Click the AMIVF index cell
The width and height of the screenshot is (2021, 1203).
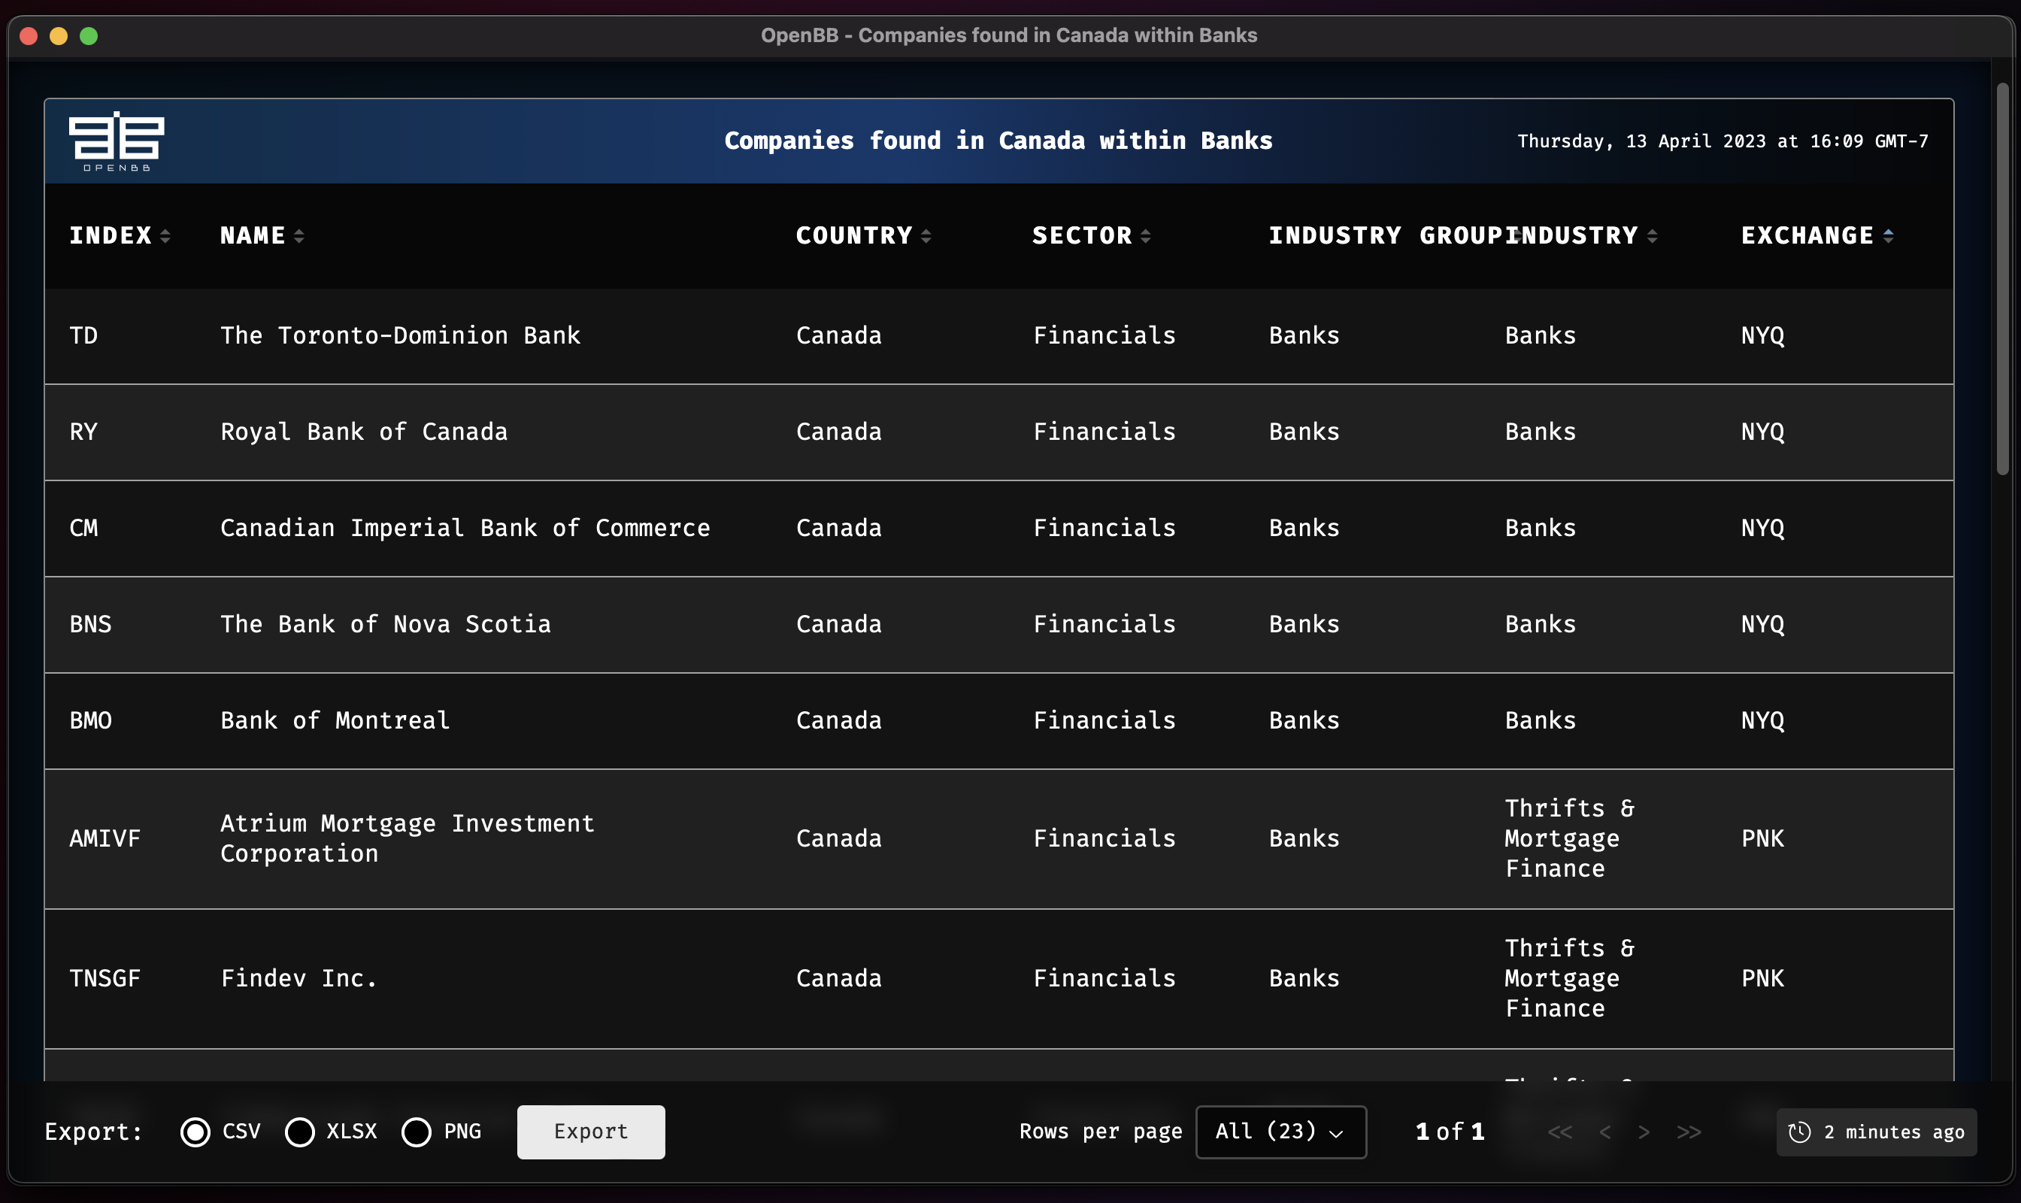coord(105,838)
